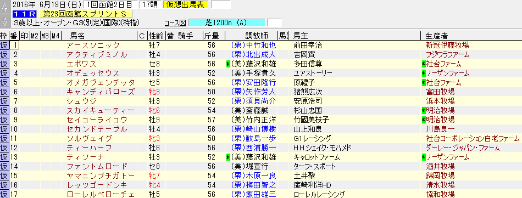Select the 11R race number tab
The height and width of the screenshot is (198, 522).
point(24,14)
